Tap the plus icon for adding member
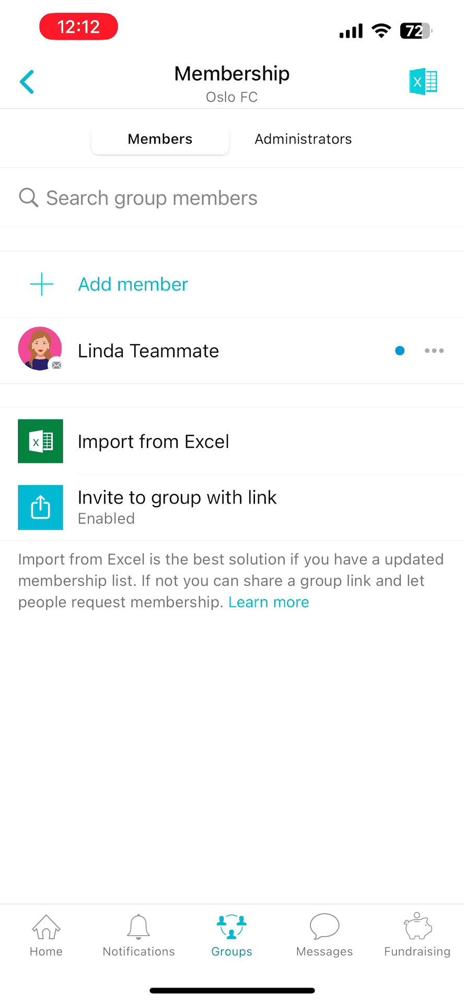 [42, 284]
